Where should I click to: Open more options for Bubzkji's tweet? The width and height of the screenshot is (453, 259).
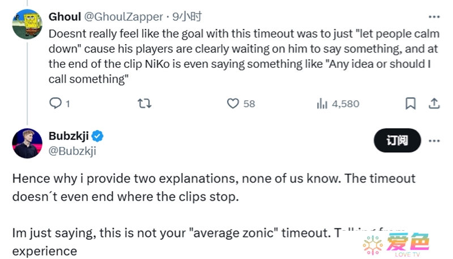[434, 141]
